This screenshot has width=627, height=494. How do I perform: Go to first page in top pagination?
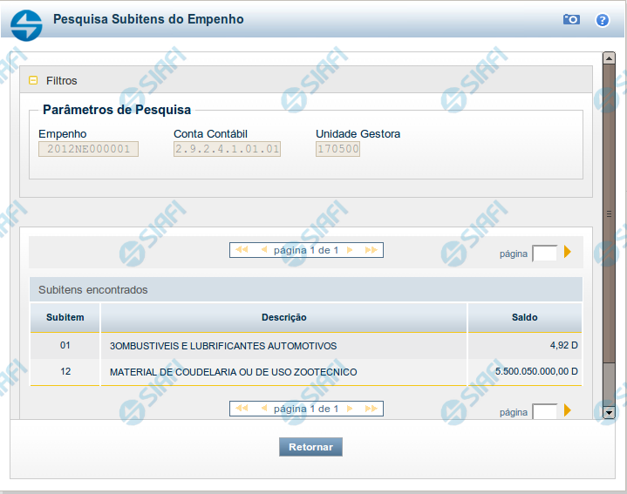pyautogui.click(x=242, y=250)
